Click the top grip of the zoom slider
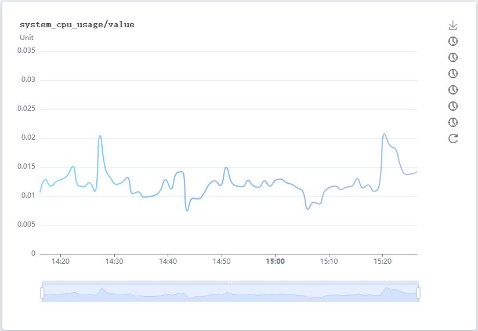Image resolution: width=478 pixels, height=331 pixels. tap(230, 283)
